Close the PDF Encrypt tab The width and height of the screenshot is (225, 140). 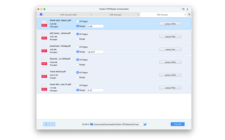coord(138,14)
